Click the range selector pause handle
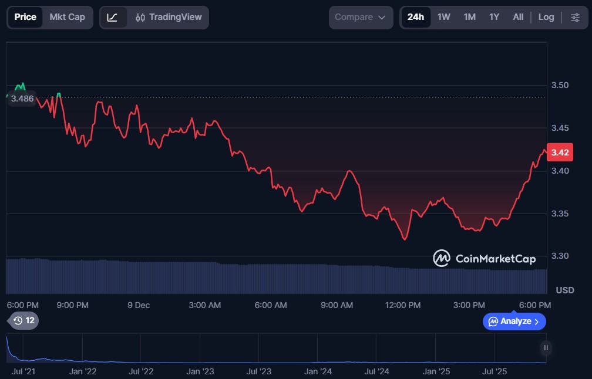Screen dimensions: 592x379 (546, 348)
